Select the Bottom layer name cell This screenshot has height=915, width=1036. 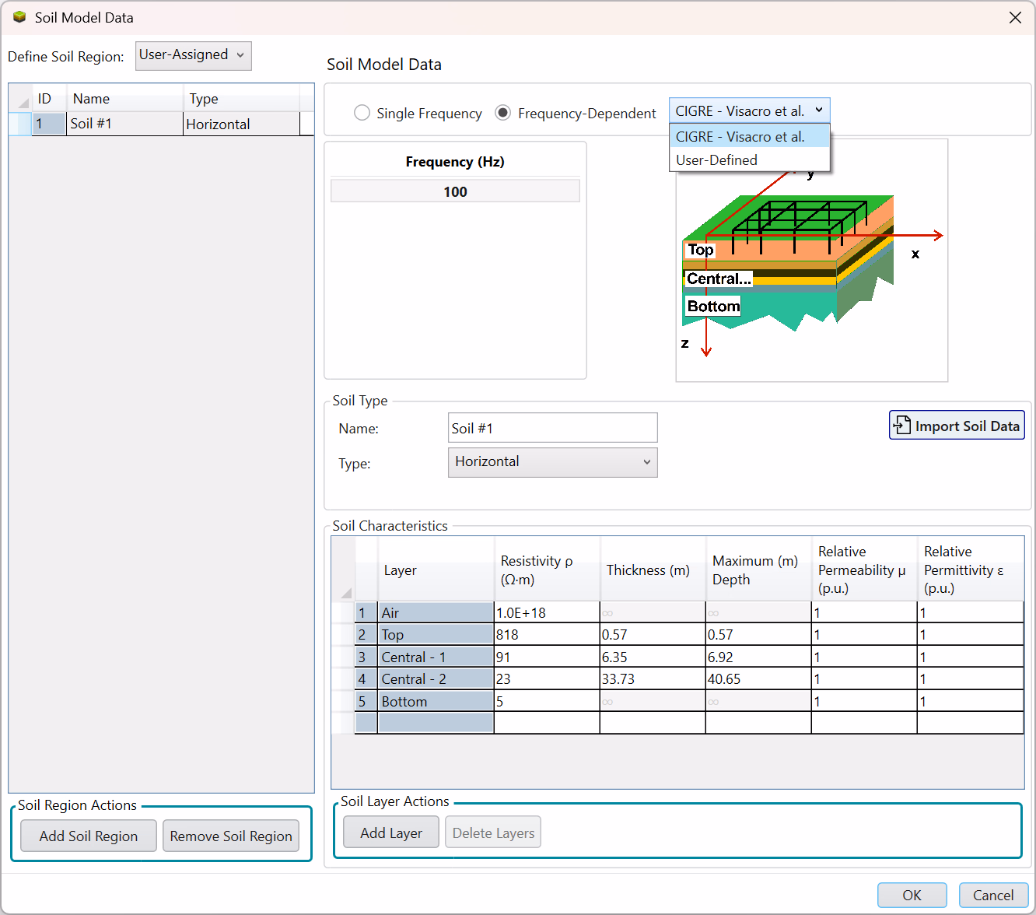[436, 701]
